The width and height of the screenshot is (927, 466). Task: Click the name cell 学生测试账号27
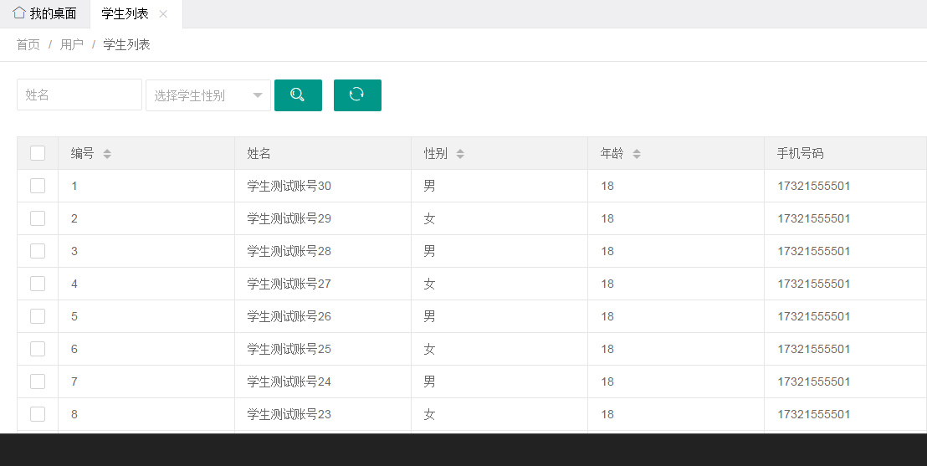coord(289,284)
